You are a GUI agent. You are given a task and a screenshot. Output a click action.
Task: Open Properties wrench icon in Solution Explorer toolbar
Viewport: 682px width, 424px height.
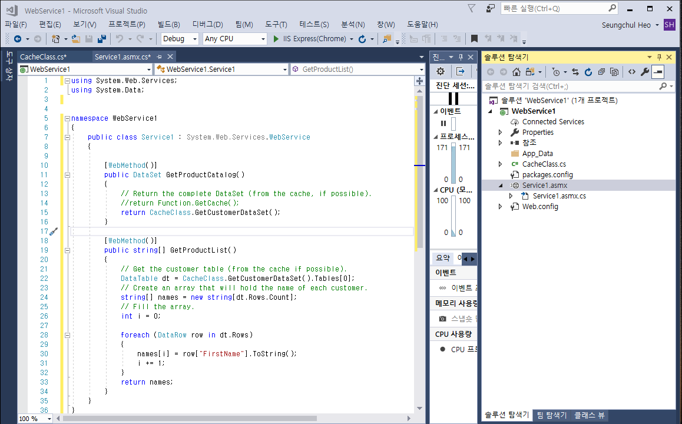tap(644, 72)
